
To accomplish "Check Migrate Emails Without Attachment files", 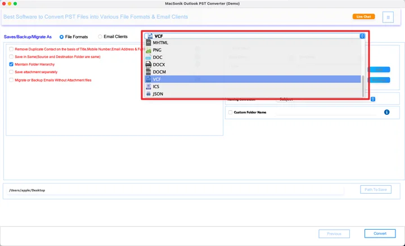I will coord(11,80).
